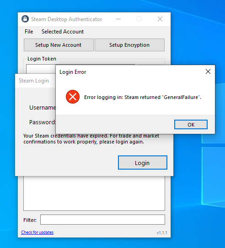Minimize the Steam Desktop Authenticator window
Viewport: 225px width, 248px height.
coord(118,19)
